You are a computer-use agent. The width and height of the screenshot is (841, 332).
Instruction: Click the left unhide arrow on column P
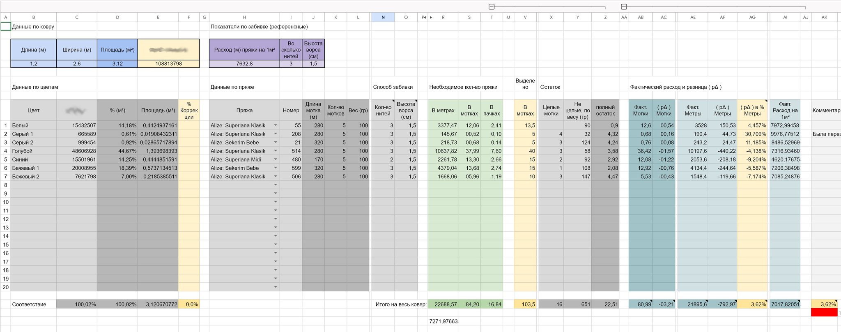[x=425, y=17]
